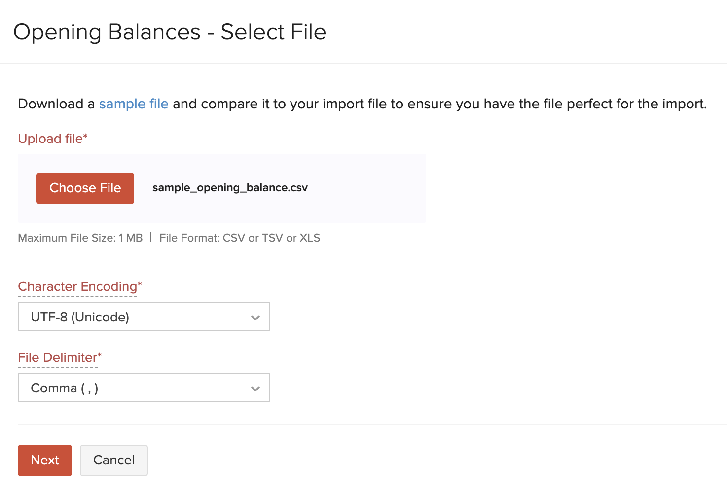This screenshot has width=727, height=496.
Task: Select the UTF-8 (Unicode) text in dropdown
Action: pos(80,317)
